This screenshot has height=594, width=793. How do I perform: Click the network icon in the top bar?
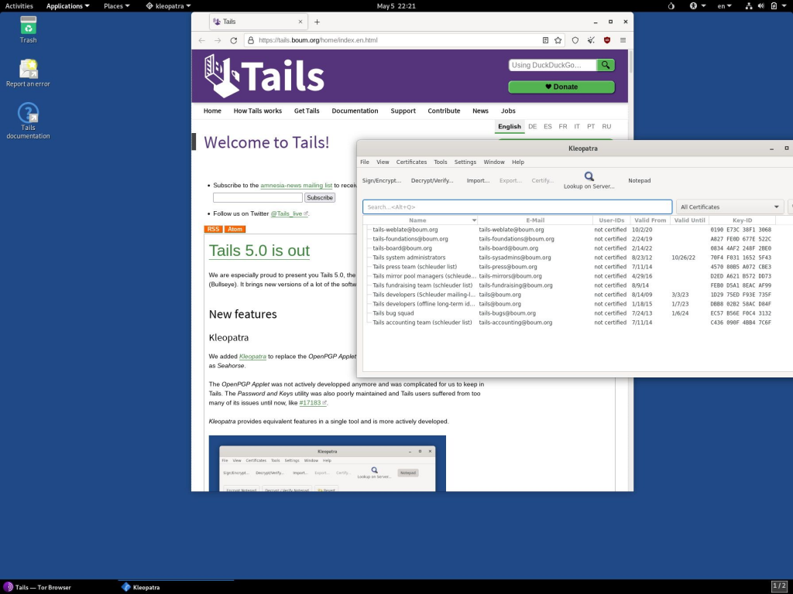[749, 6]
